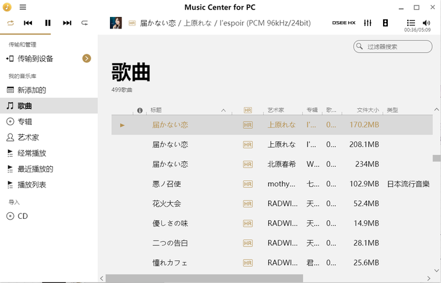Open 最近播放的 playlist

click(49, 169)
